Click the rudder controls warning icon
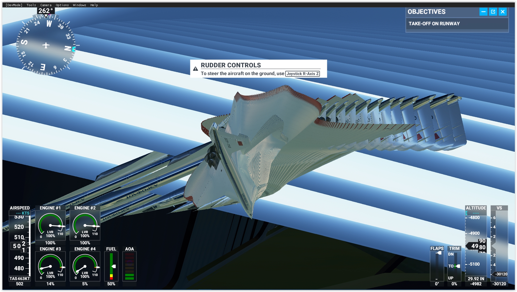 click(x=196, y=69)
